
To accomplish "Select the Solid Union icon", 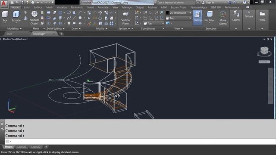I will coord(49,12).
